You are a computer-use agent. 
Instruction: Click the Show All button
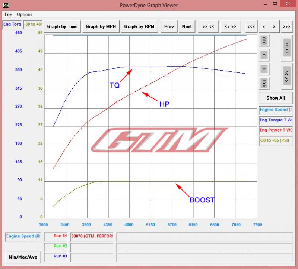(276, 98)
